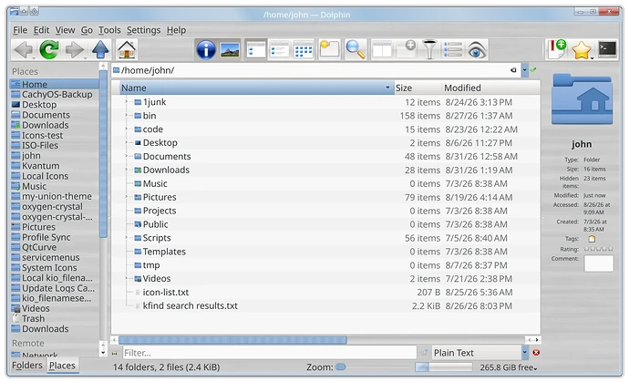Click the Comment box in info panel
The width and height of the screenshot is (629, 382).
click(599, 263)
